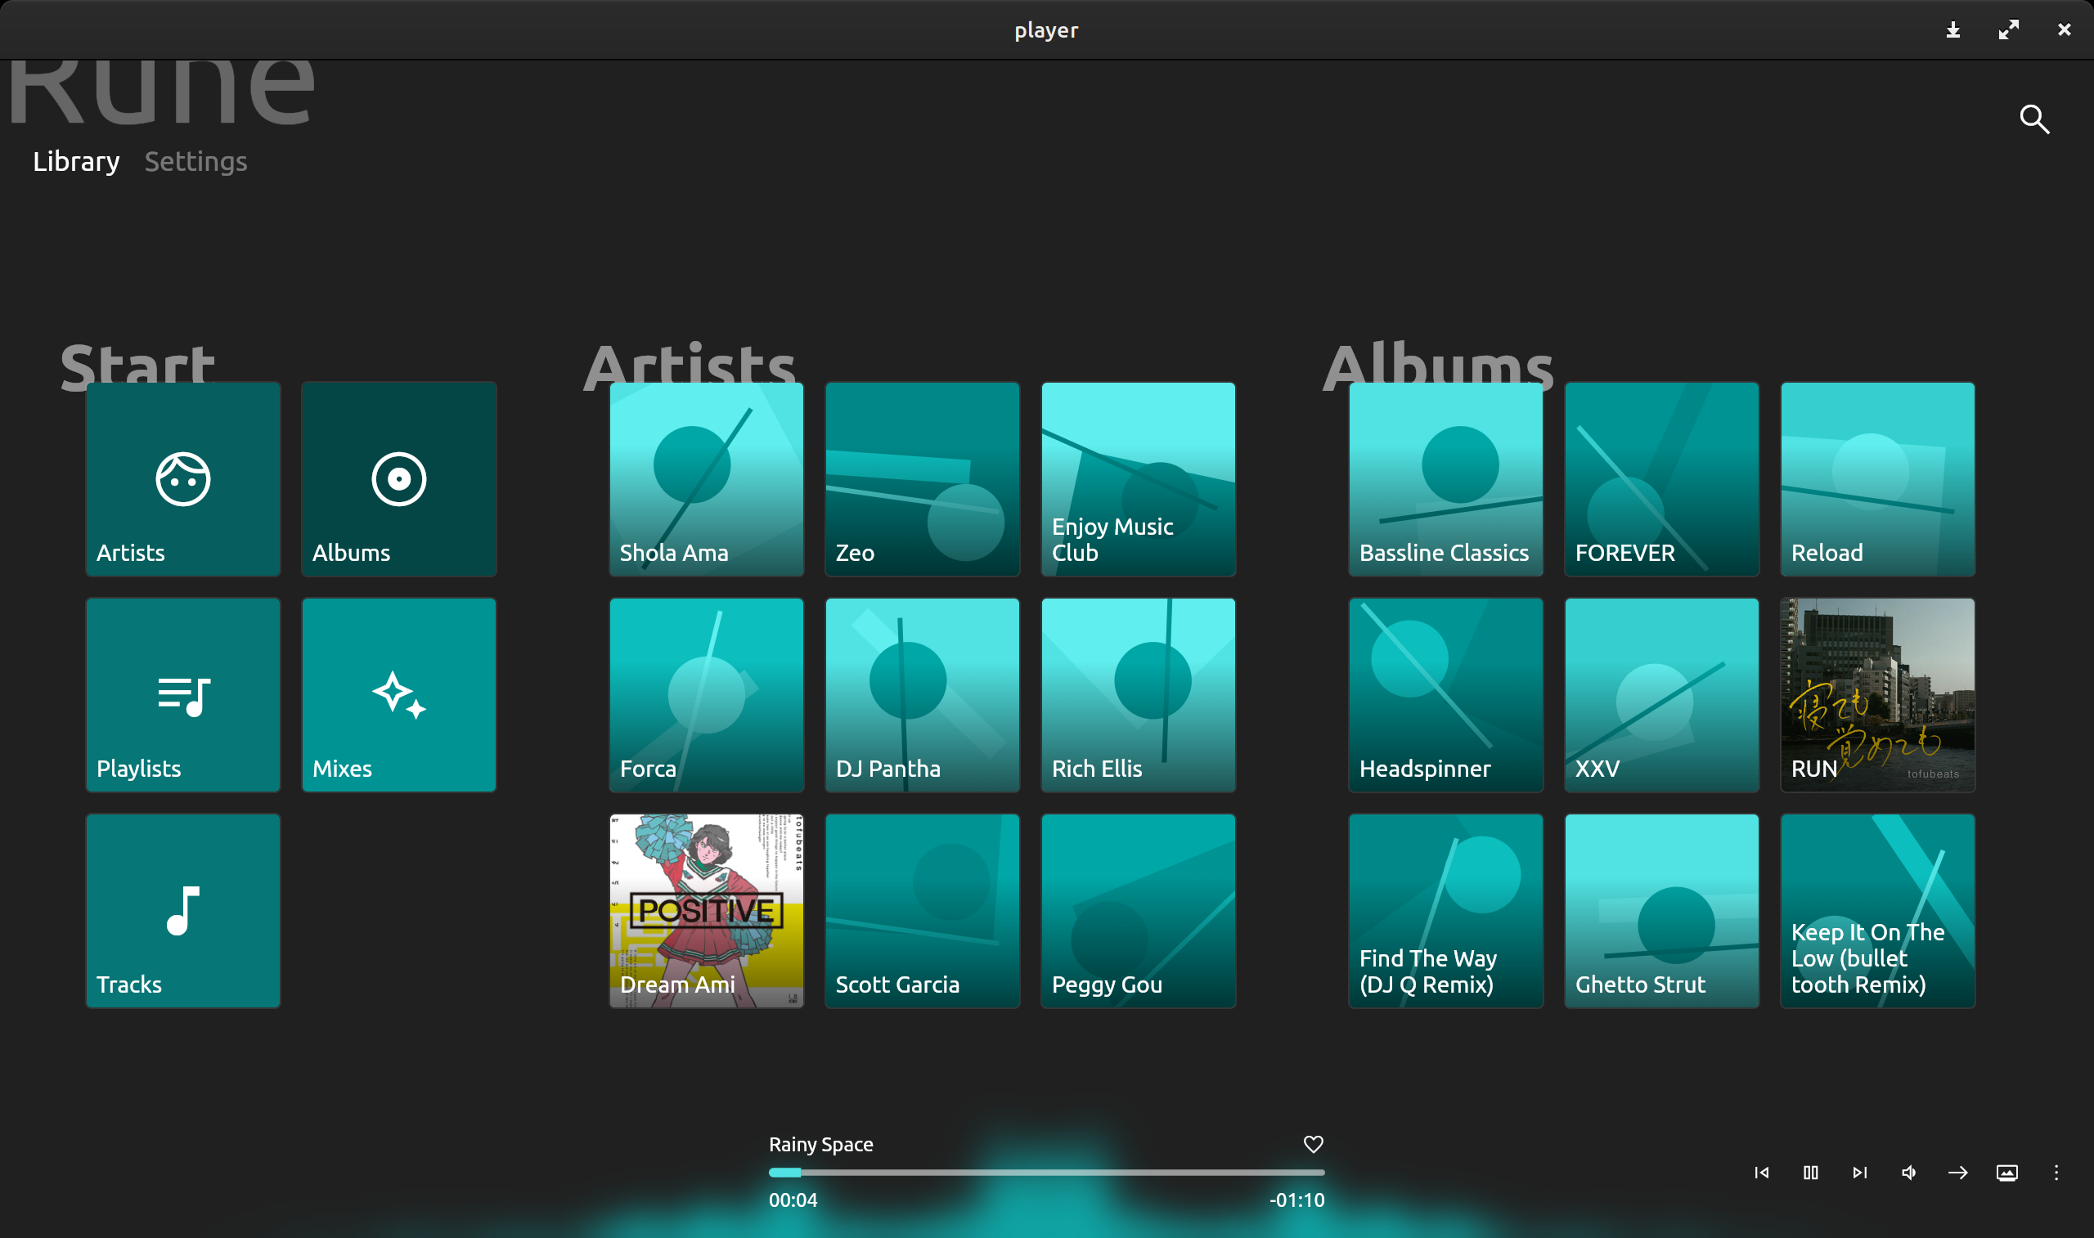This screenshot has height=1238, width=2094.
Task: Toggle fullscreen with the expand arrows icon
Action: point(2008,30)
